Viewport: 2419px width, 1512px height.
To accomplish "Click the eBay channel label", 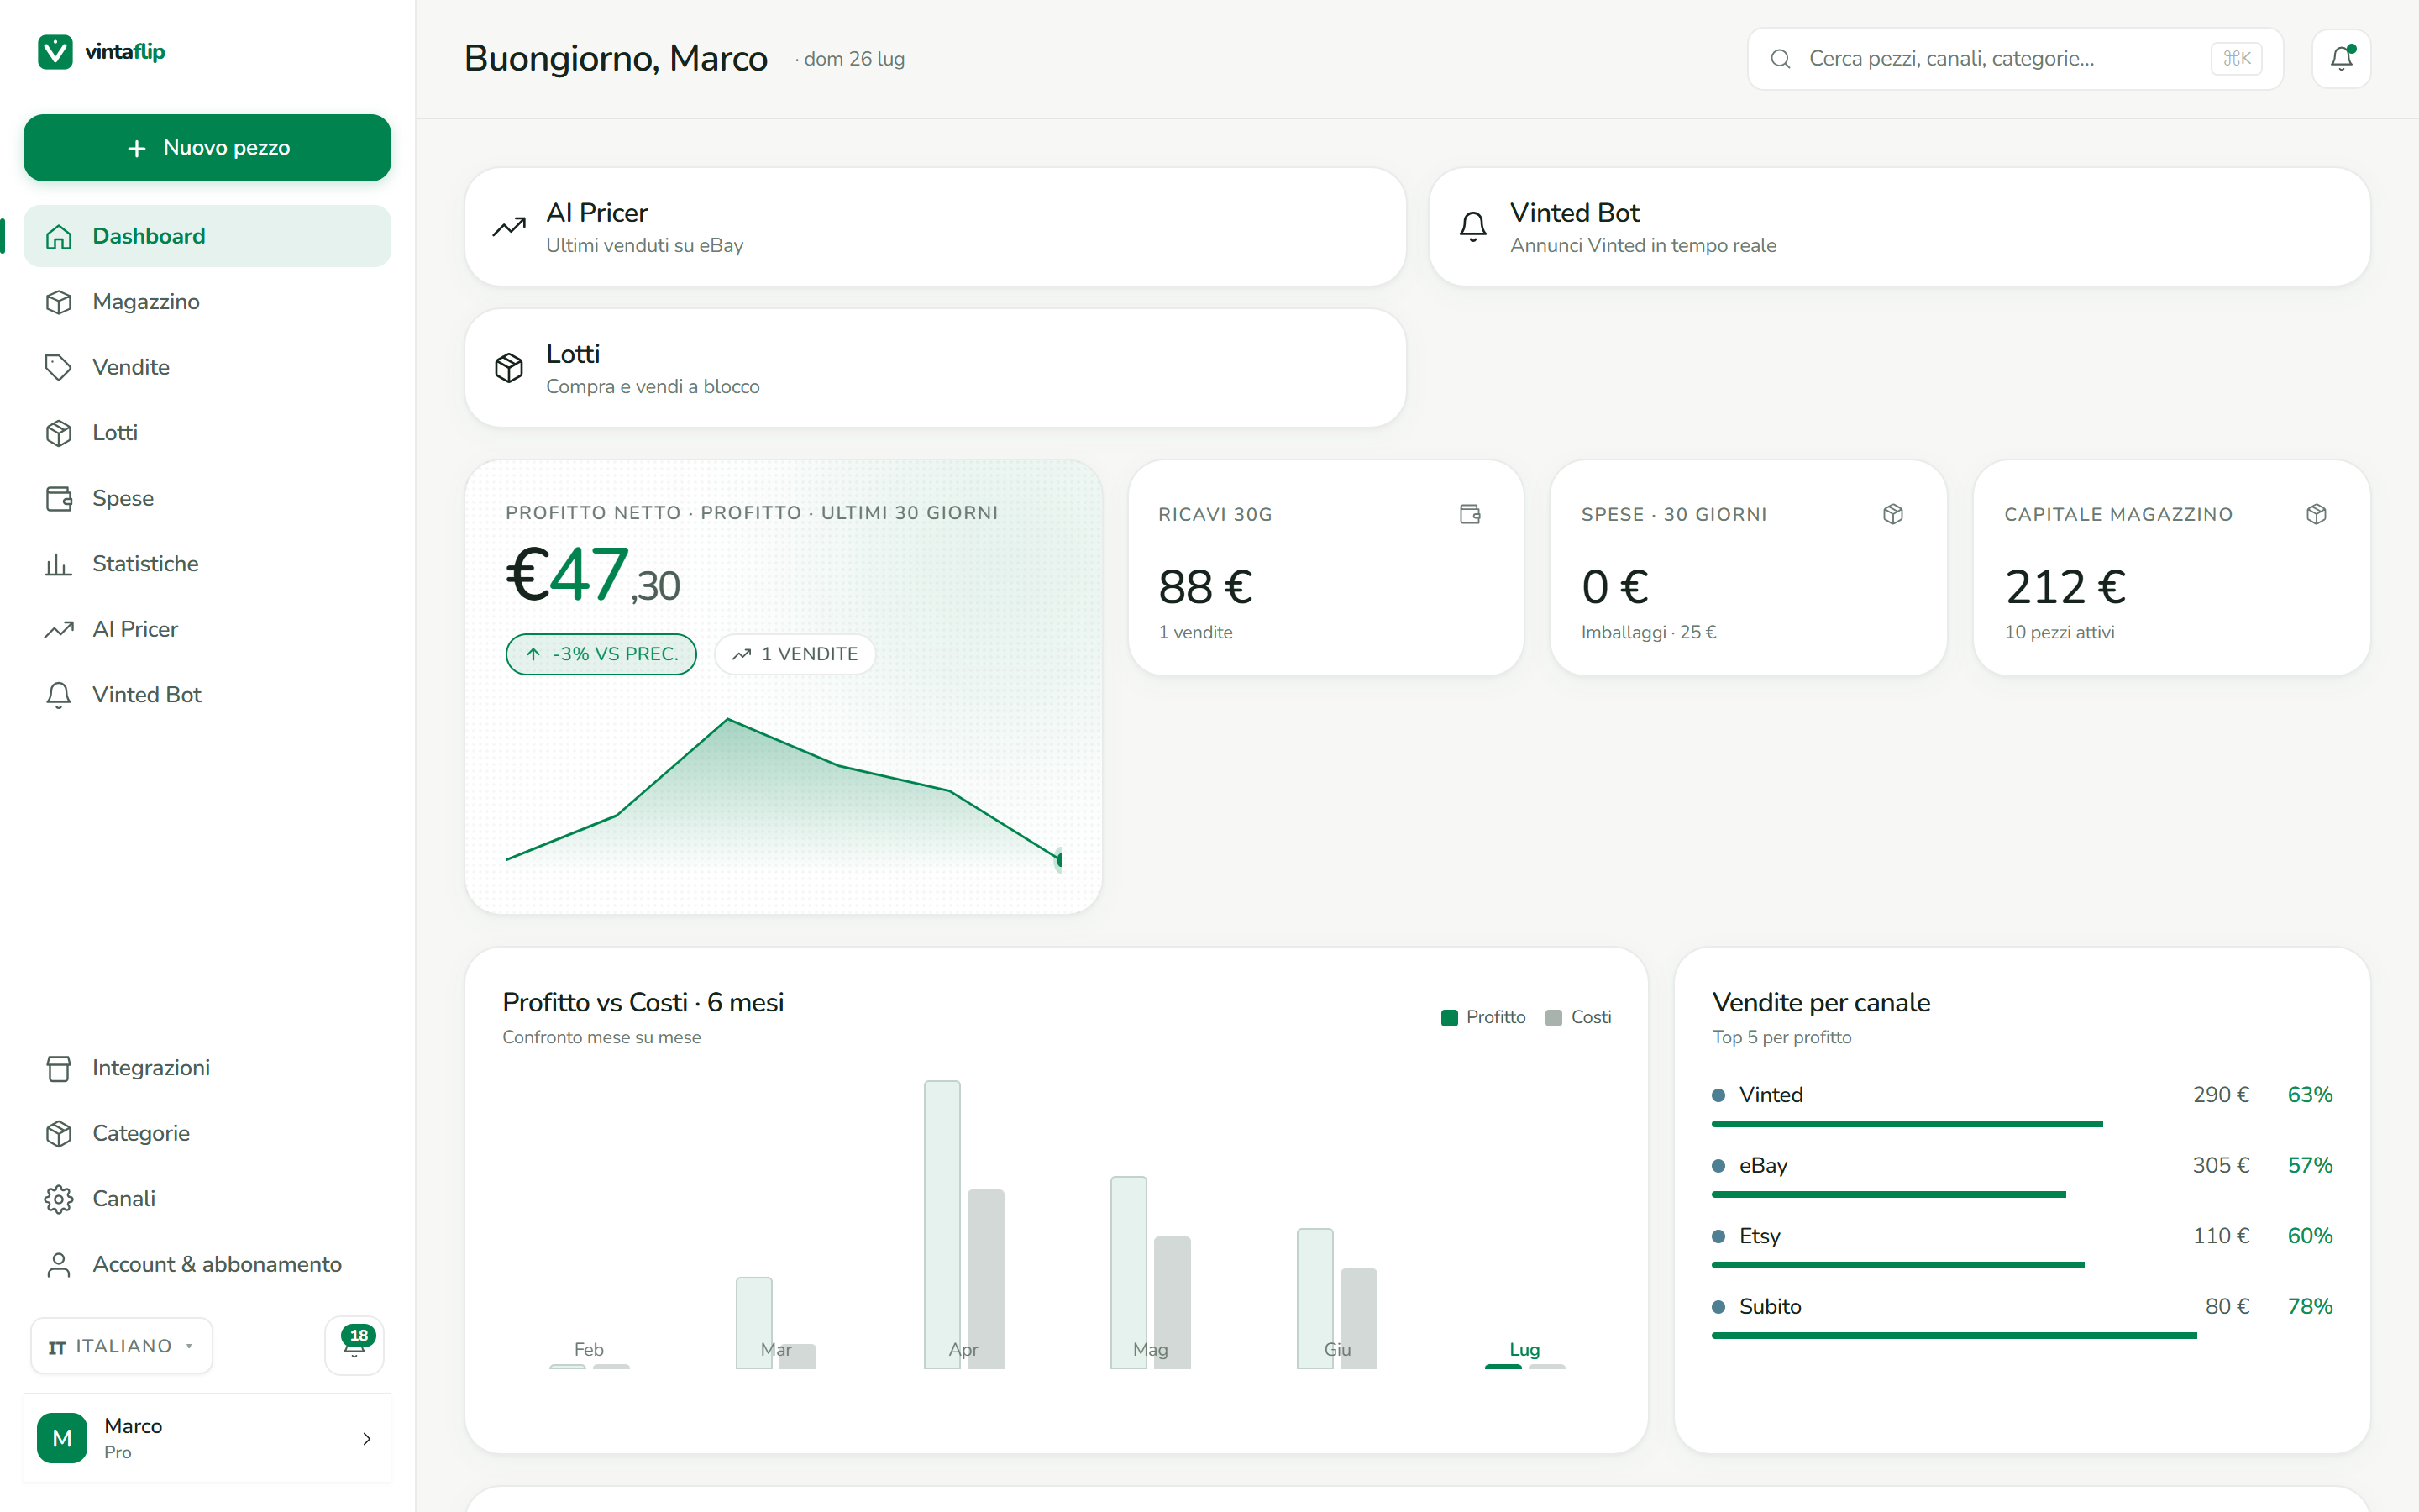I will [x=1763, y=1165].
